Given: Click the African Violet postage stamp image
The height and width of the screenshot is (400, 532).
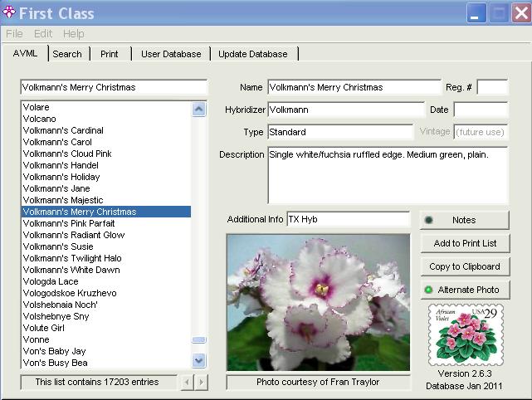Looking at the screenshot, I should [x=466, y=334].
